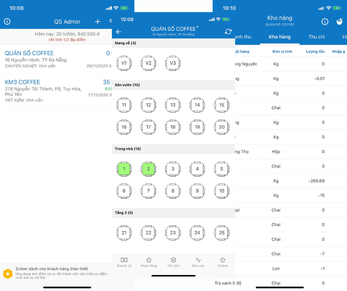Open the QUÁN SỐ COFFEE location
347x291 pixels.
[56, 59]
